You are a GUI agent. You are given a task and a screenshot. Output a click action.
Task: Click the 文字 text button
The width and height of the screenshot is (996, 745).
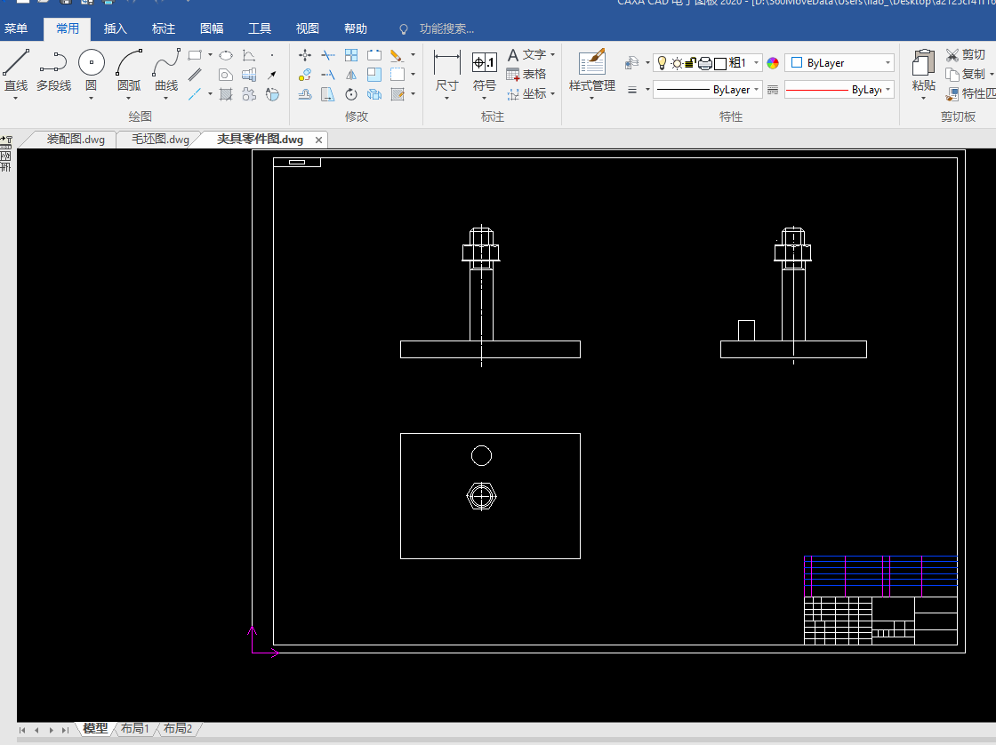tap(526, 54)
